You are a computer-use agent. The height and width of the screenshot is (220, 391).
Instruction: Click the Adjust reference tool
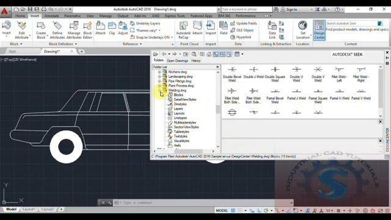pos(123,28)
